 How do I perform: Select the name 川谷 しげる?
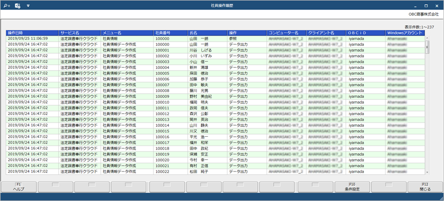(200, 50)
